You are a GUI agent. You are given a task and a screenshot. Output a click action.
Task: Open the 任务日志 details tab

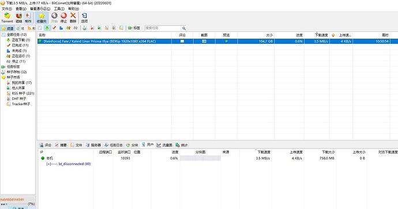pos(114,145)
